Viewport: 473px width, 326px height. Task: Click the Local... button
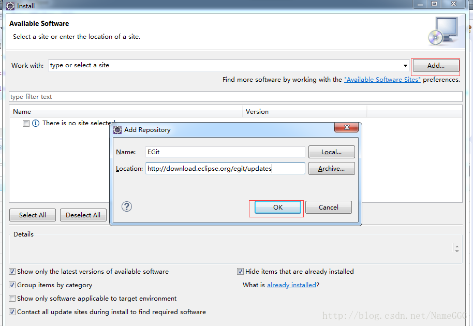point(332,152)
